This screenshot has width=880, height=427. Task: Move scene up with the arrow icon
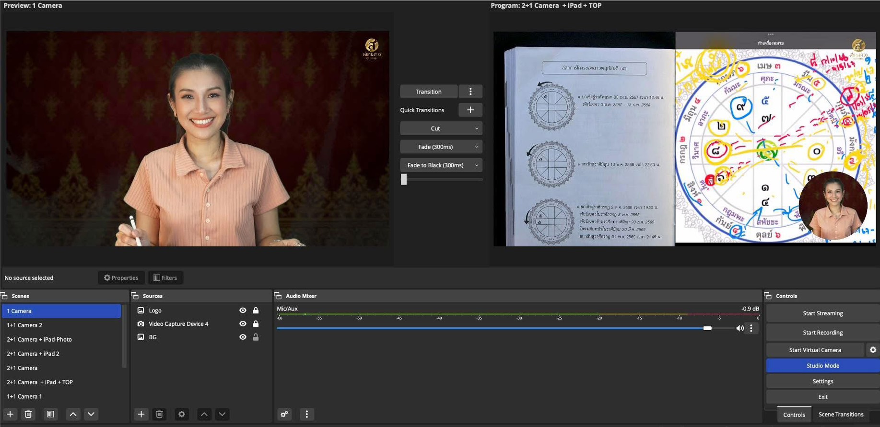73,414
